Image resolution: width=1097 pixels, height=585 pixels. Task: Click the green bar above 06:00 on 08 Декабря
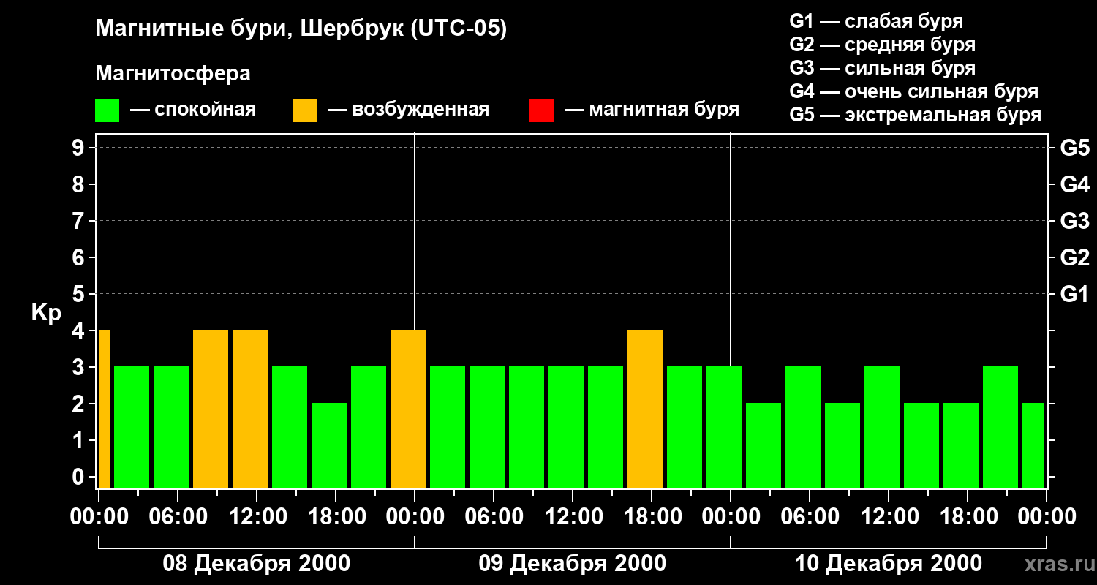point(171,427)
